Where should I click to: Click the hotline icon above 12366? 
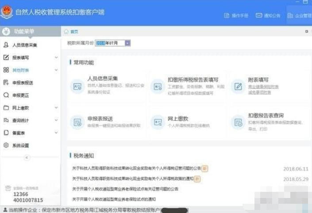[x=8, y=188]
